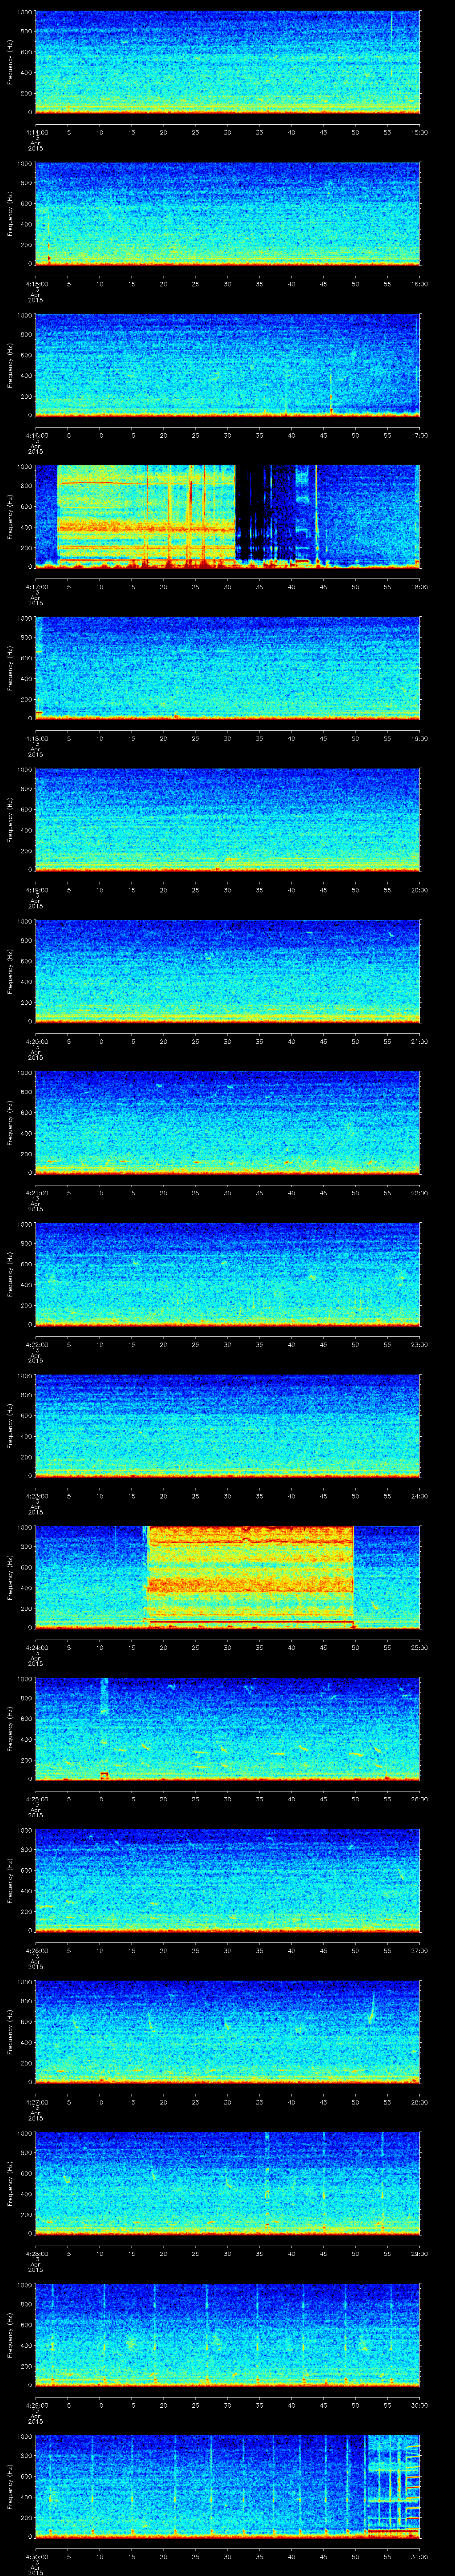The width and height of the screenshot is (455, 2576).
Task: Click the Frequency (Hz) axis label of the 4:14:00 panel
Action: pos(10,62)
